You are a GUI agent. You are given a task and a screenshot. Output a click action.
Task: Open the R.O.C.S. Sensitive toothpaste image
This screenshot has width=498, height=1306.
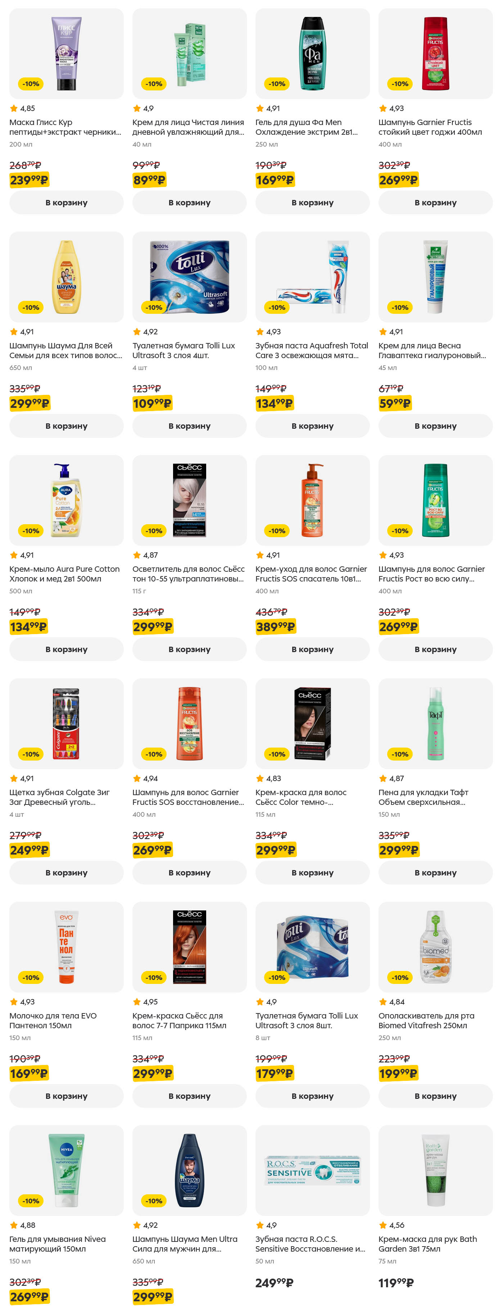point(312,1170)
